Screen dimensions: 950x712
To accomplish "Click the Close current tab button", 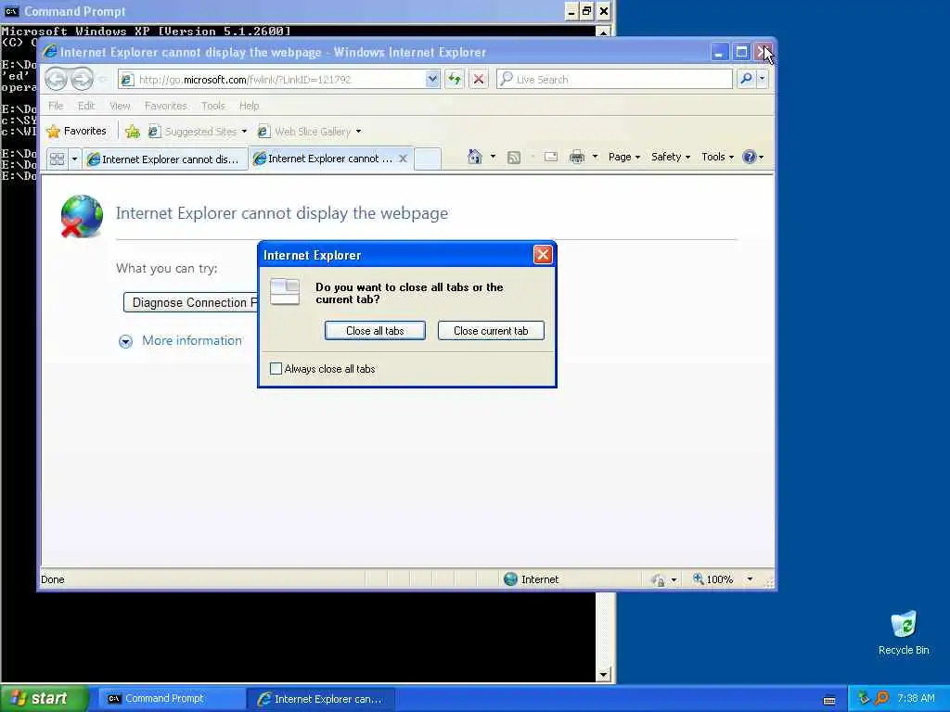I will (491, 331).
